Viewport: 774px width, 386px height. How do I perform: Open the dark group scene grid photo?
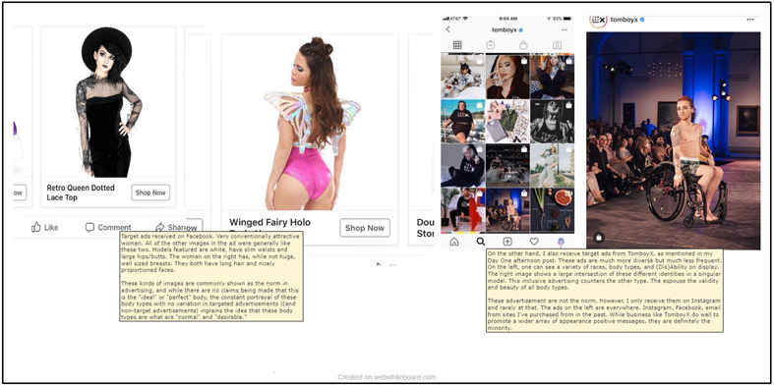[507, 165]
